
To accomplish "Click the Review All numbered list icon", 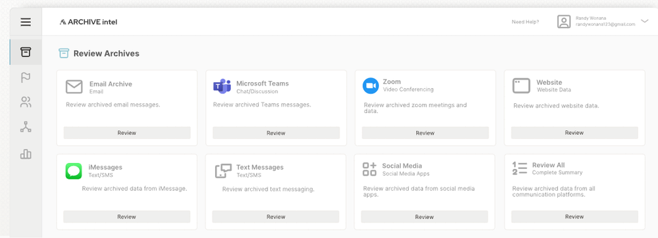I will pyautogui.click(x=520, y=168).
